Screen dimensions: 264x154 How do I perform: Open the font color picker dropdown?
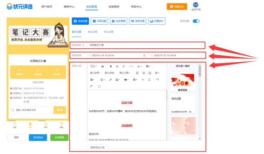[139, 66]
